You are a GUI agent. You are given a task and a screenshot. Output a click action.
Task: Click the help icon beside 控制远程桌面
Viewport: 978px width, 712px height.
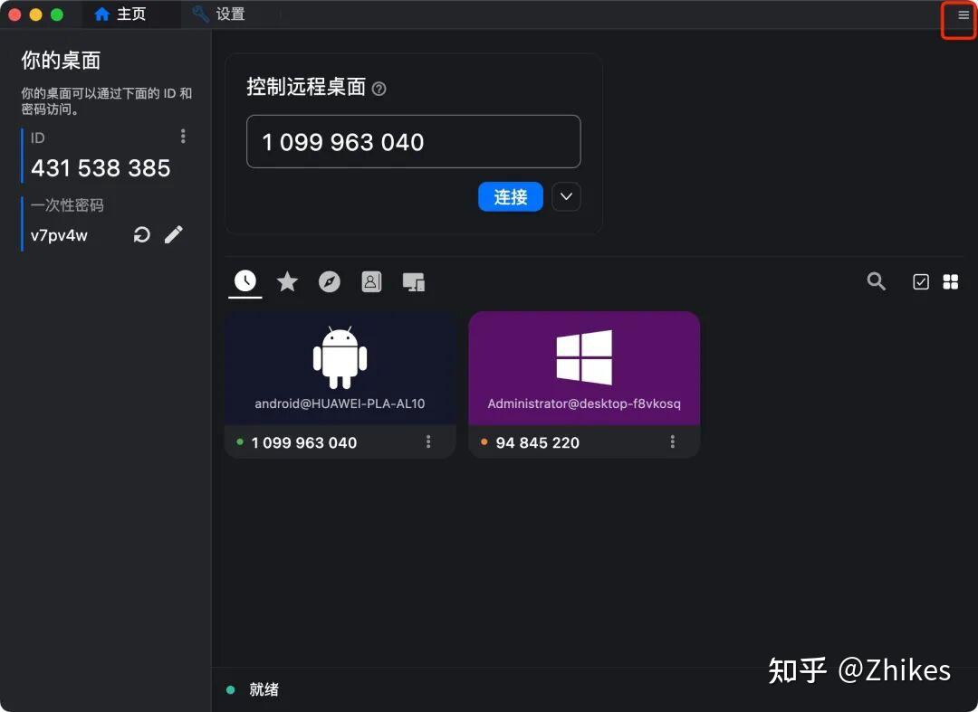pos(379,89)
